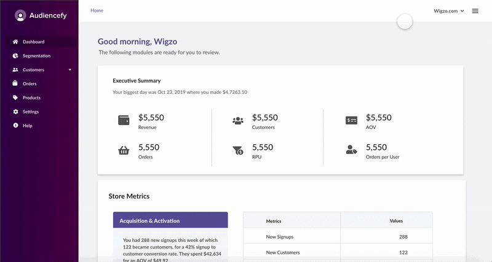Image resolution: width=492 pixels, height=262 pixels.
Task: Click the biggest day Oct 23, 2019 text
Action: tap(180, 92)
